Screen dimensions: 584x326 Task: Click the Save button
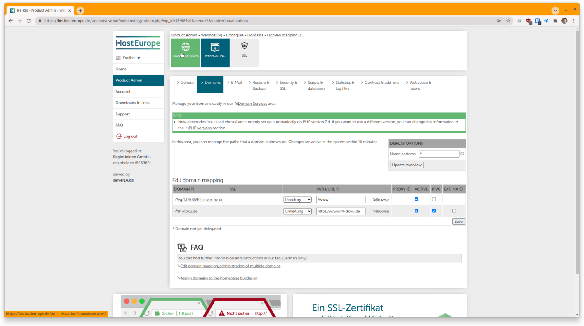458,222
